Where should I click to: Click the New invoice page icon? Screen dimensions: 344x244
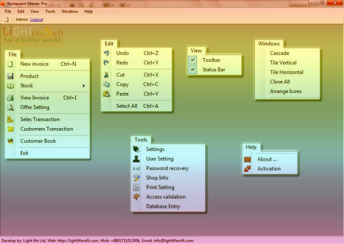pyautogui.click(x=10, y=64)
